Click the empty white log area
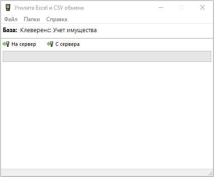Screen dimensions: 214x177 107,116
